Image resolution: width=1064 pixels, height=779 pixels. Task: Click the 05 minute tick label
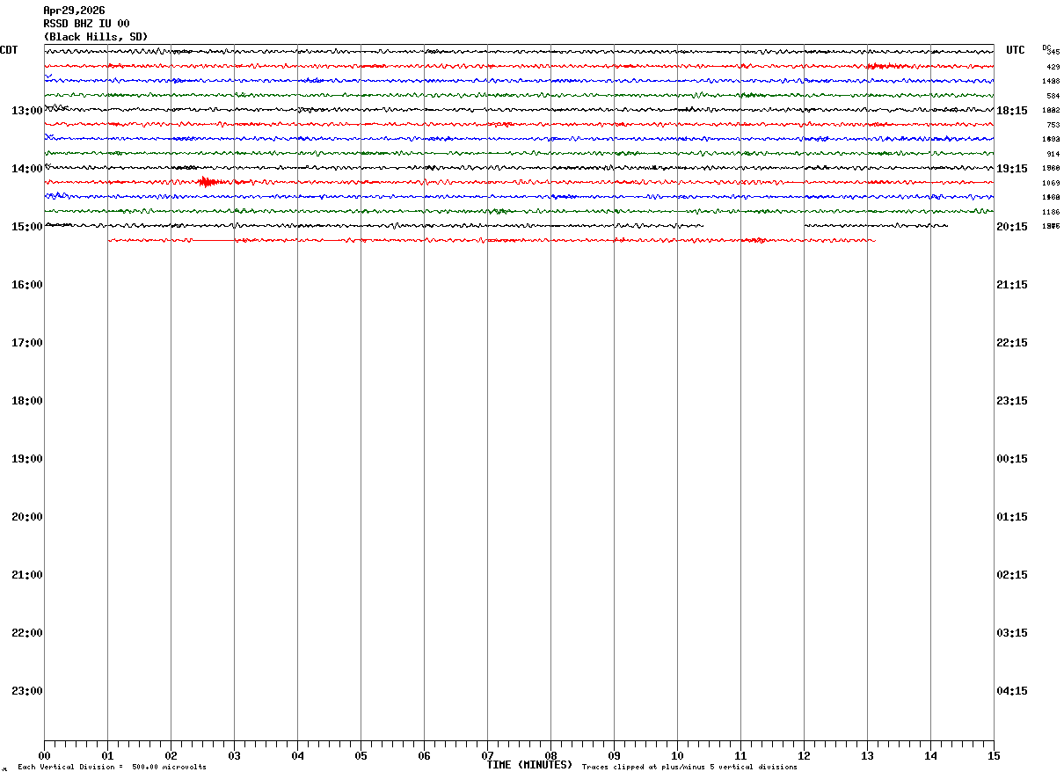coord(361,756)
